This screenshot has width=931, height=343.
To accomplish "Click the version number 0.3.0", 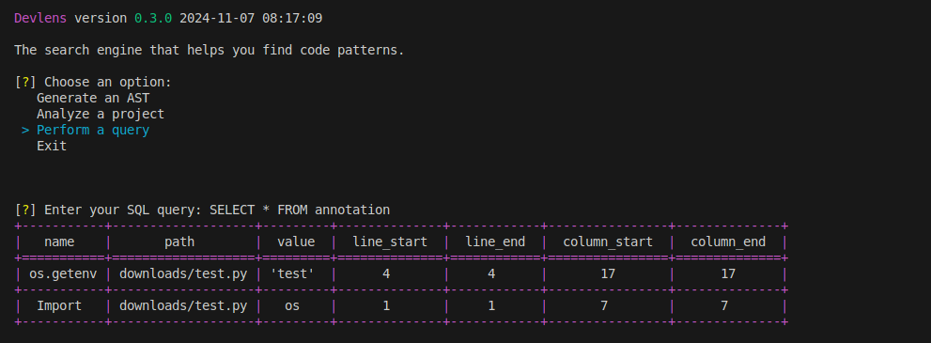I will pos(153,19).
